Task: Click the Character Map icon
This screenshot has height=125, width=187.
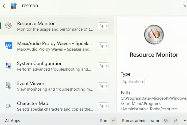Action: pyautogui.click(x=8, y=106)
